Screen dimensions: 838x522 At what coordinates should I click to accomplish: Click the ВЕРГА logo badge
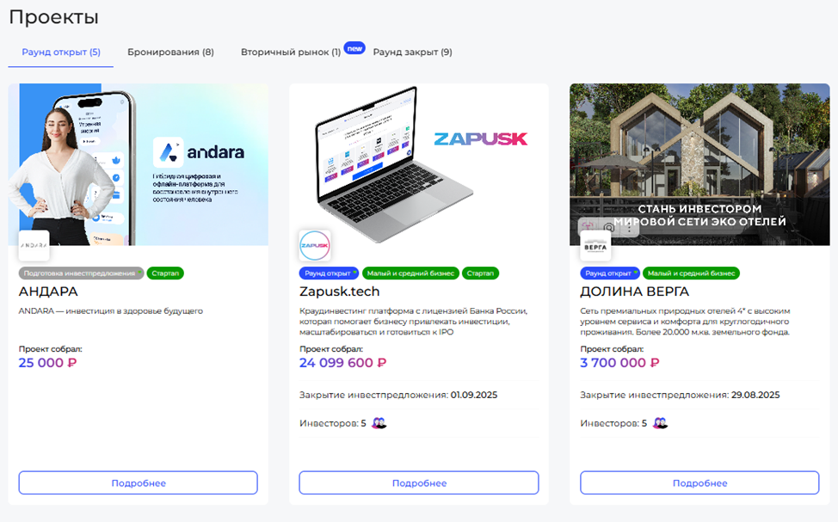[x=595, y=246]
